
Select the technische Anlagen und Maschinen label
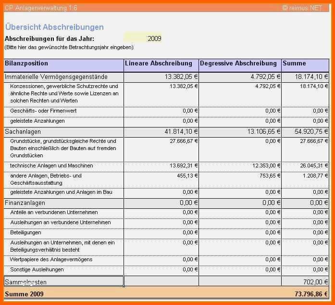click(51, 166)
